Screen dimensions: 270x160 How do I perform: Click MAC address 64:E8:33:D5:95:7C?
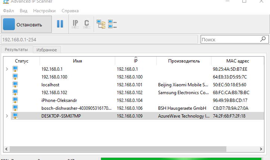pos(230,77)
